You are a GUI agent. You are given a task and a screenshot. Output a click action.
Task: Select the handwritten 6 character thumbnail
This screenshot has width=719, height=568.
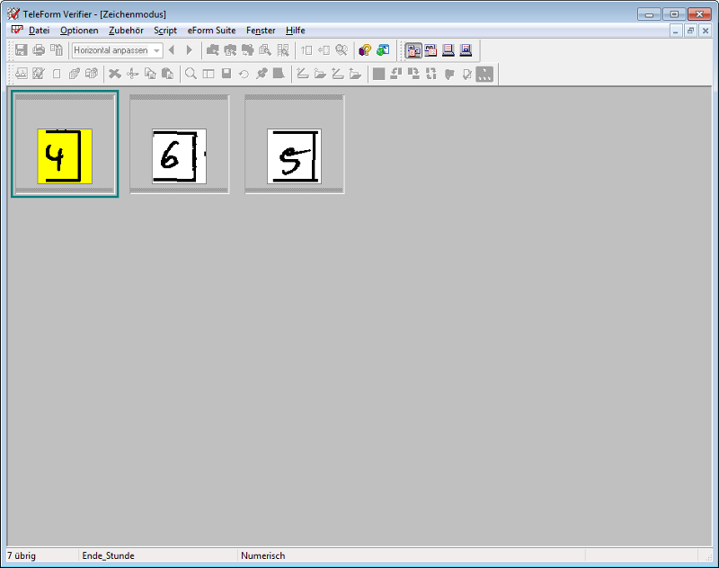pyautogui.click(x=179, y=155)
